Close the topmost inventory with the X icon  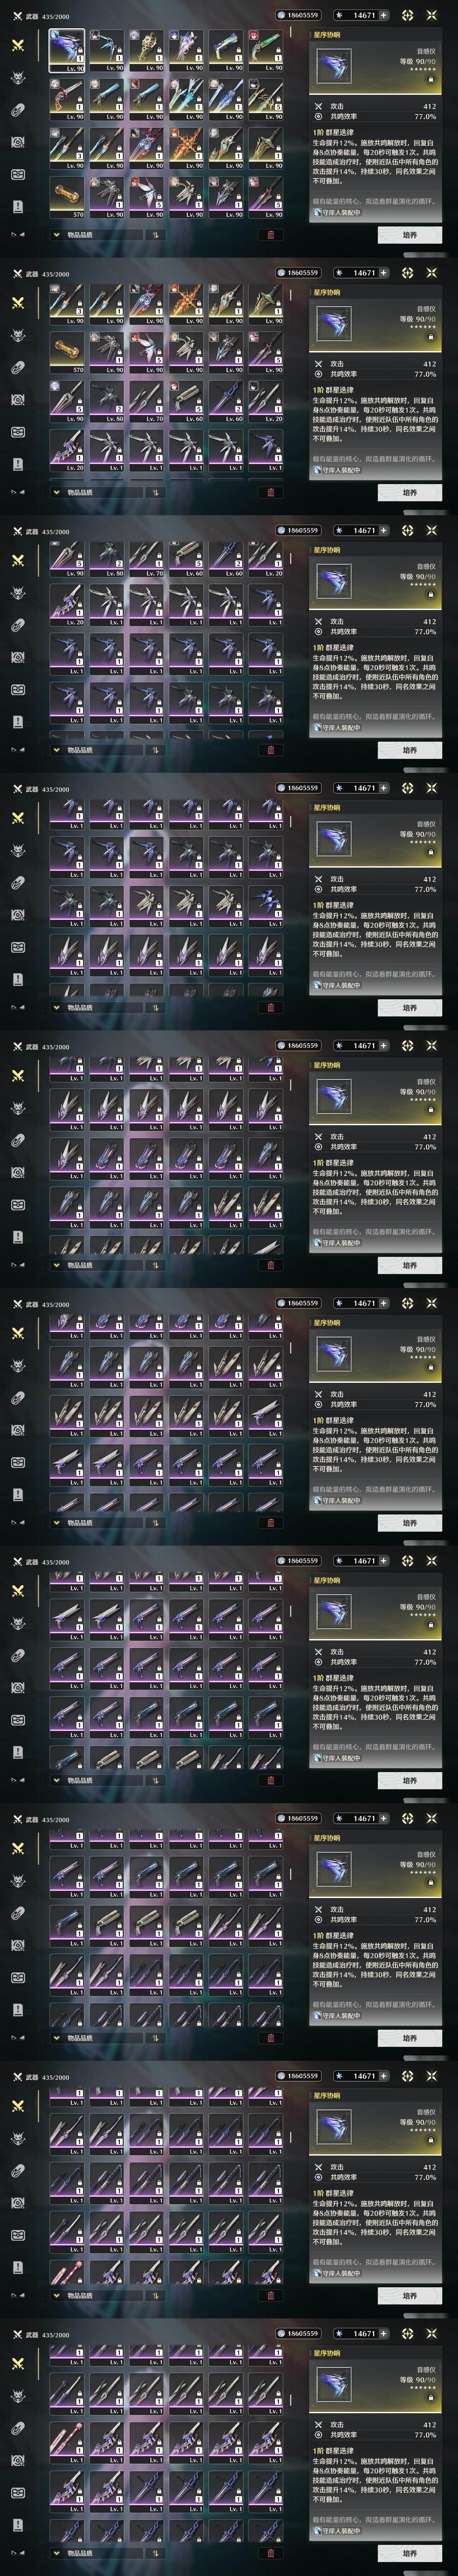pos(432,15)
